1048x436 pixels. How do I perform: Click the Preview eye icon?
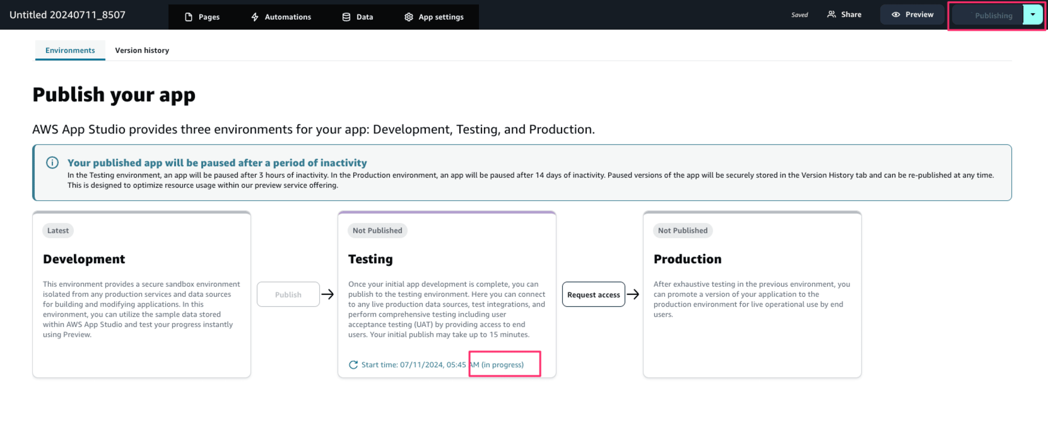[896, 15]
